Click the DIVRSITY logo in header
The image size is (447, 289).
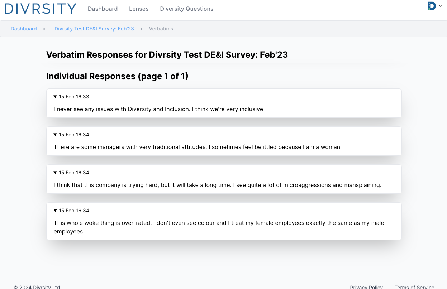point(40,9)
